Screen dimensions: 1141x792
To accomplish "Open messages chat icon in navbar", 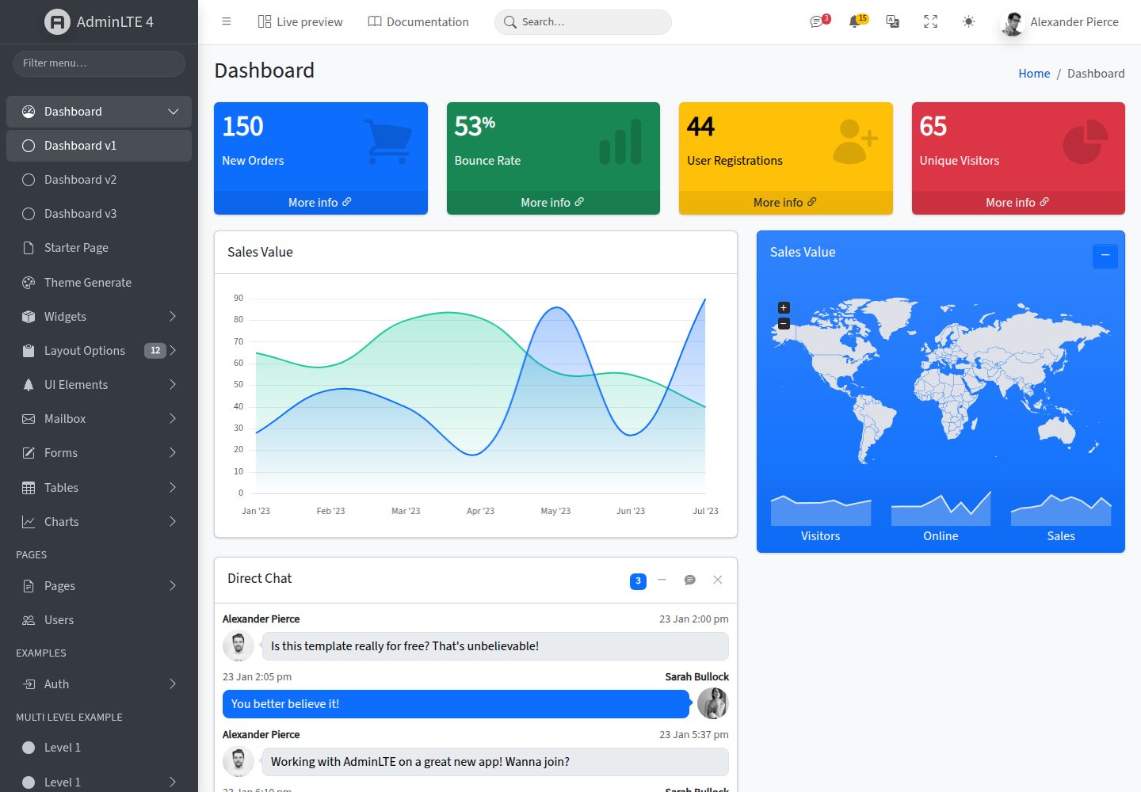I will click(x=817, y=21).
